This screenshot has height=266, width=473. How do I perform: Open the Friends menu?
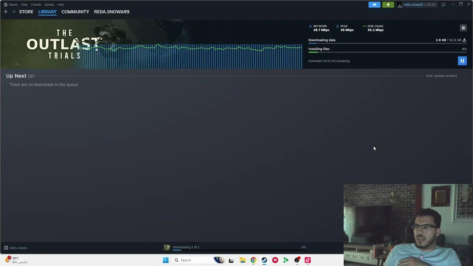pos(36,4)
